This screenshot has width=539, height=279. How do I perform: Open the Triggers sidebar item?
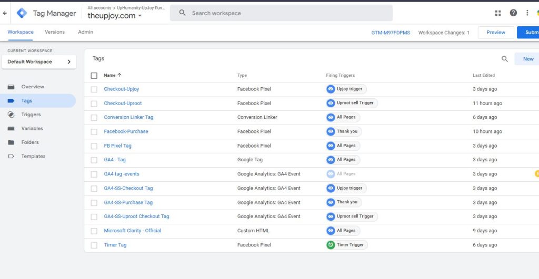(31, 115)
